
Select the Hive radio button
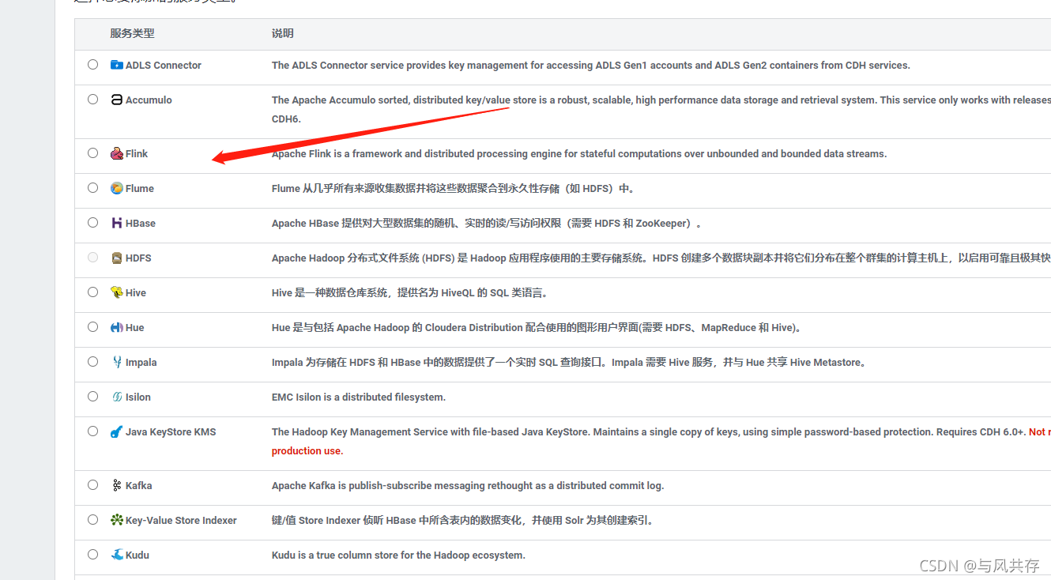93,292
